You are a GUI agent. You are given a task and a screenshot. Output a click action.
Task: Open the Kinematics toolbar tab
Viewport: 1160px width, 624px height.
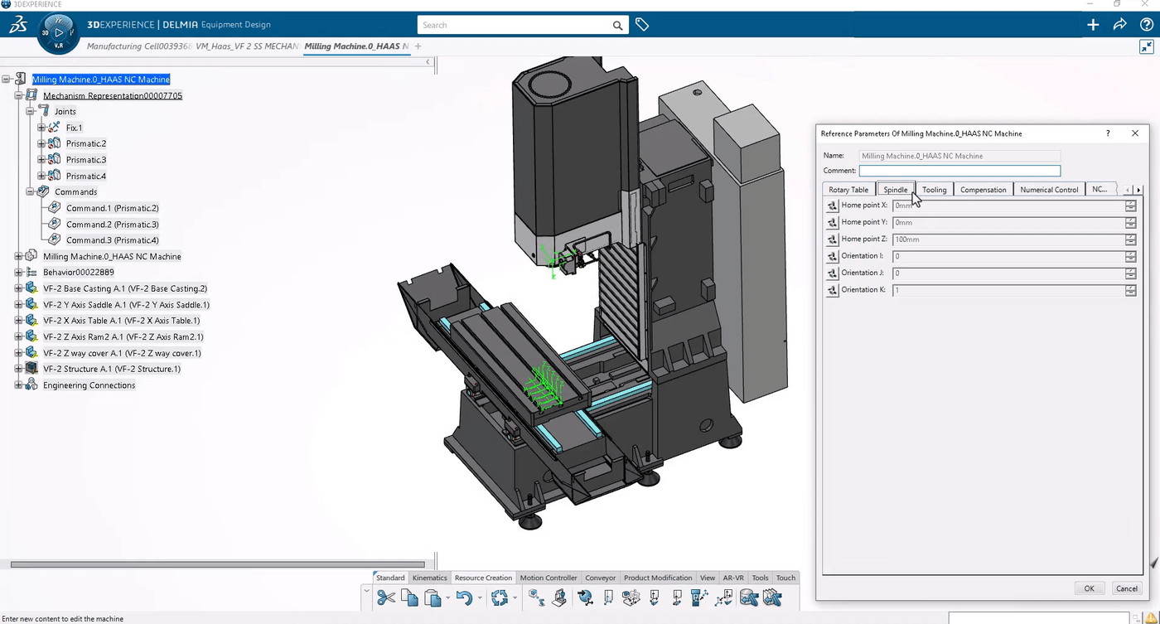pos(429,578)
